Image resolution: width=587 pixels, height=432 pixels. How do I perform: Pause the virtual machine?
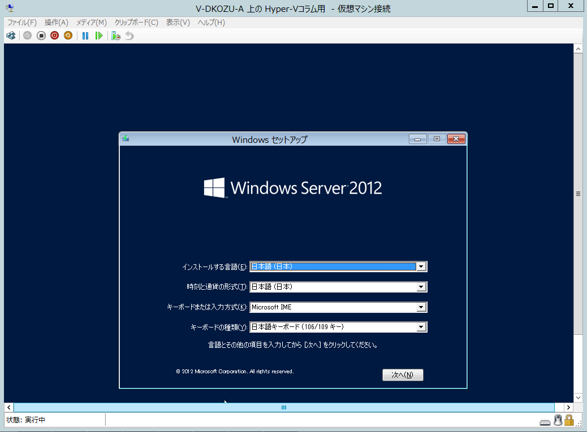point(85,36)
